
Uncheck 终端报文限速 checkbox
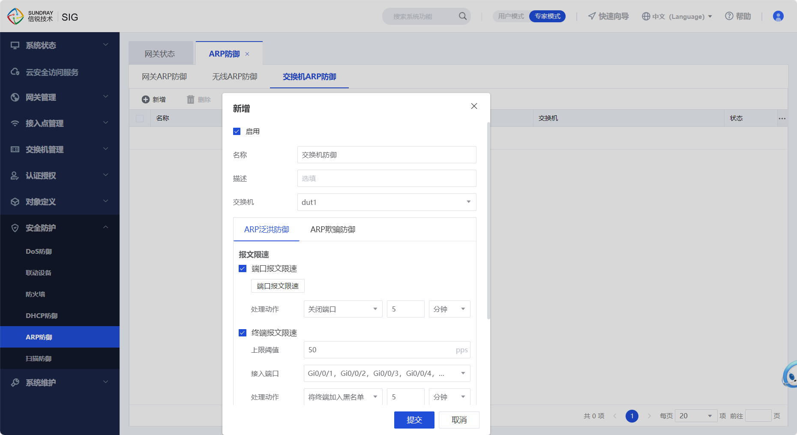tap(243, 333)
